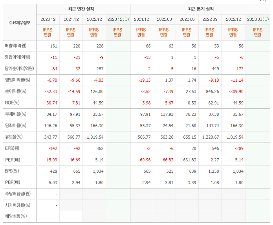Click the 유보율(%) row label
Screen dimensions: 273x225
click(14, 137)
